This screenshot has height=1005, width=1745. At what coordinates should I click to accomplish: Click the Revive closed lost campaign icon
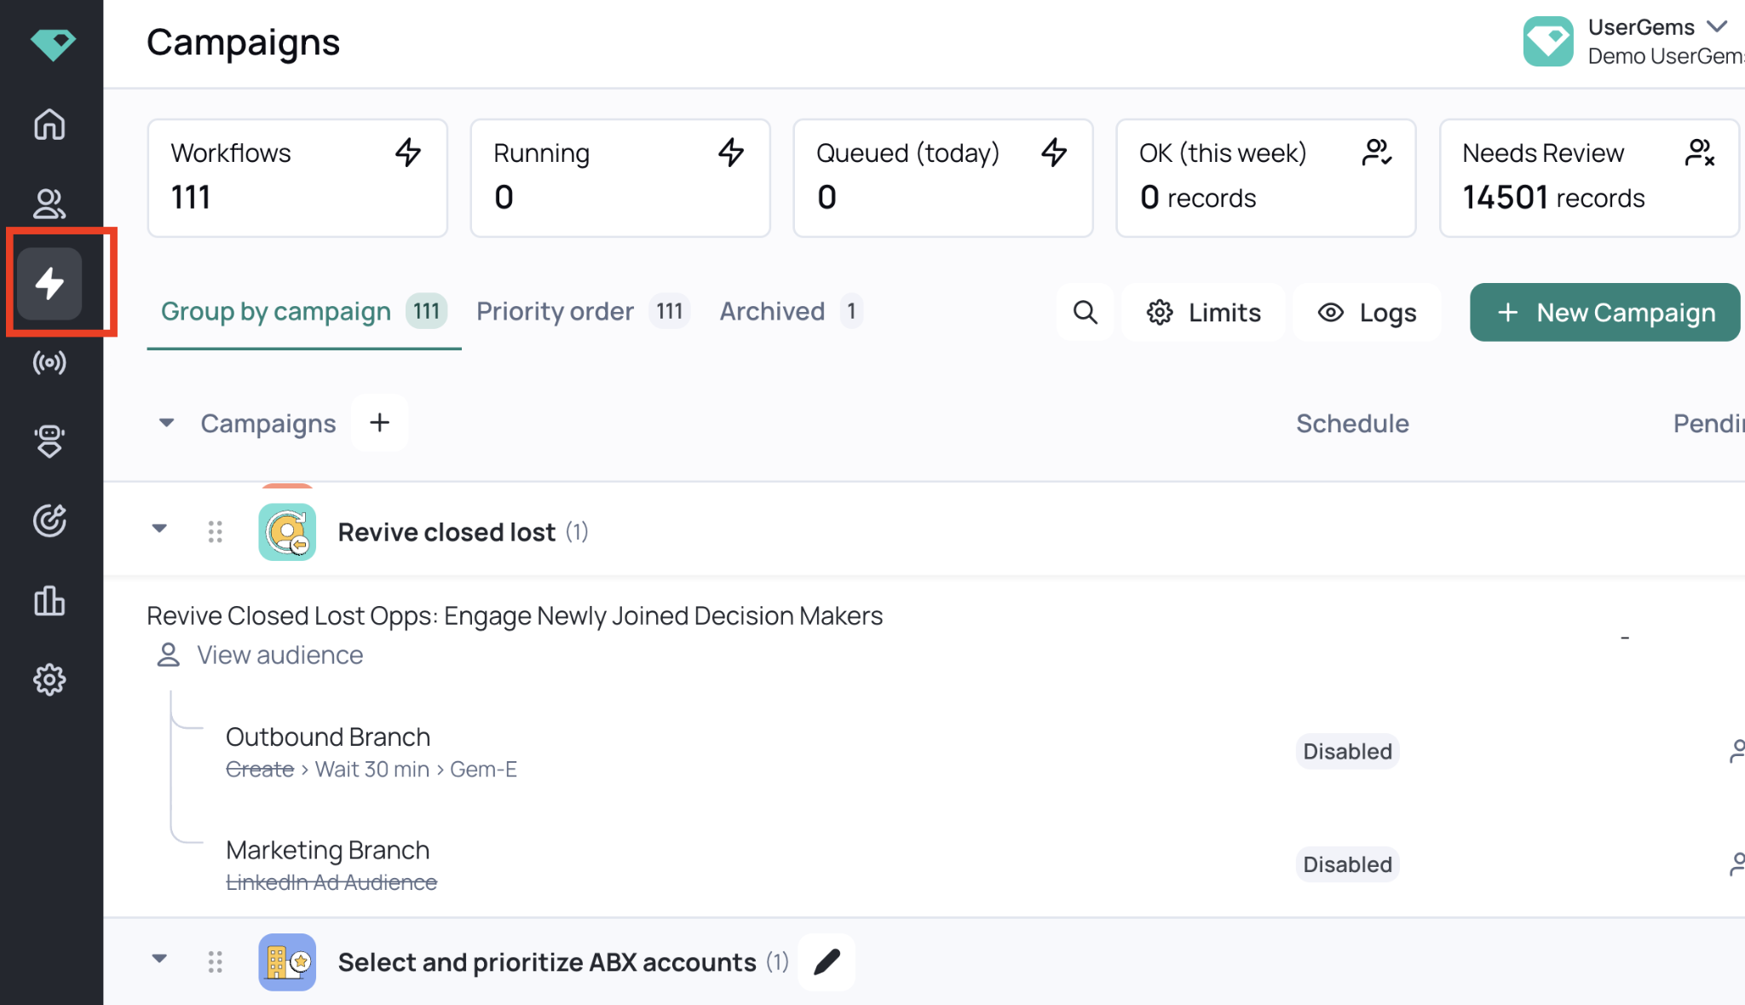point(287,532)
